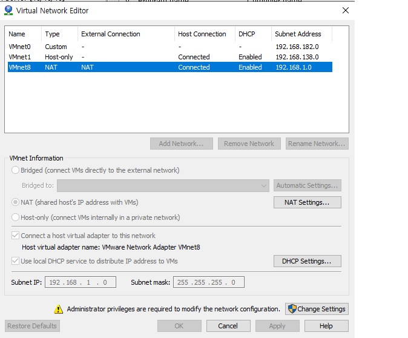Open Automatic Settings

[x=308, y=185]
